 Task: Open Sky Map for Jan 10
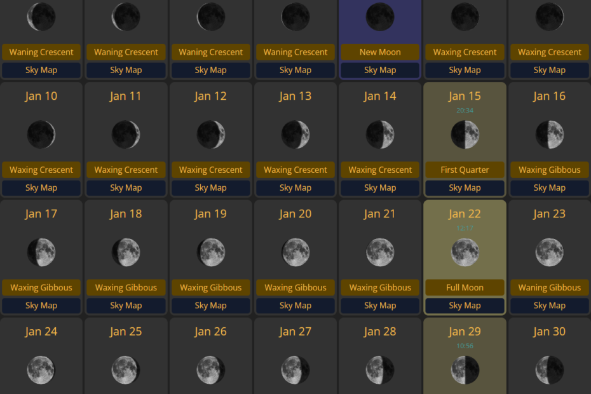[x=41, y=187]
